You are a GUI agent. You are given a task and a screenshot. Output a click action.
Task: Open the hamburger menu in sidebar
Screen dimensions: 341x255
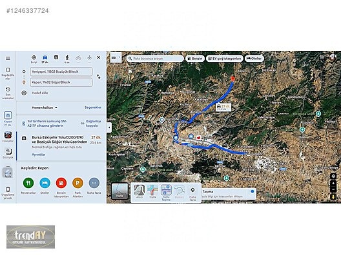pos(8,59)
